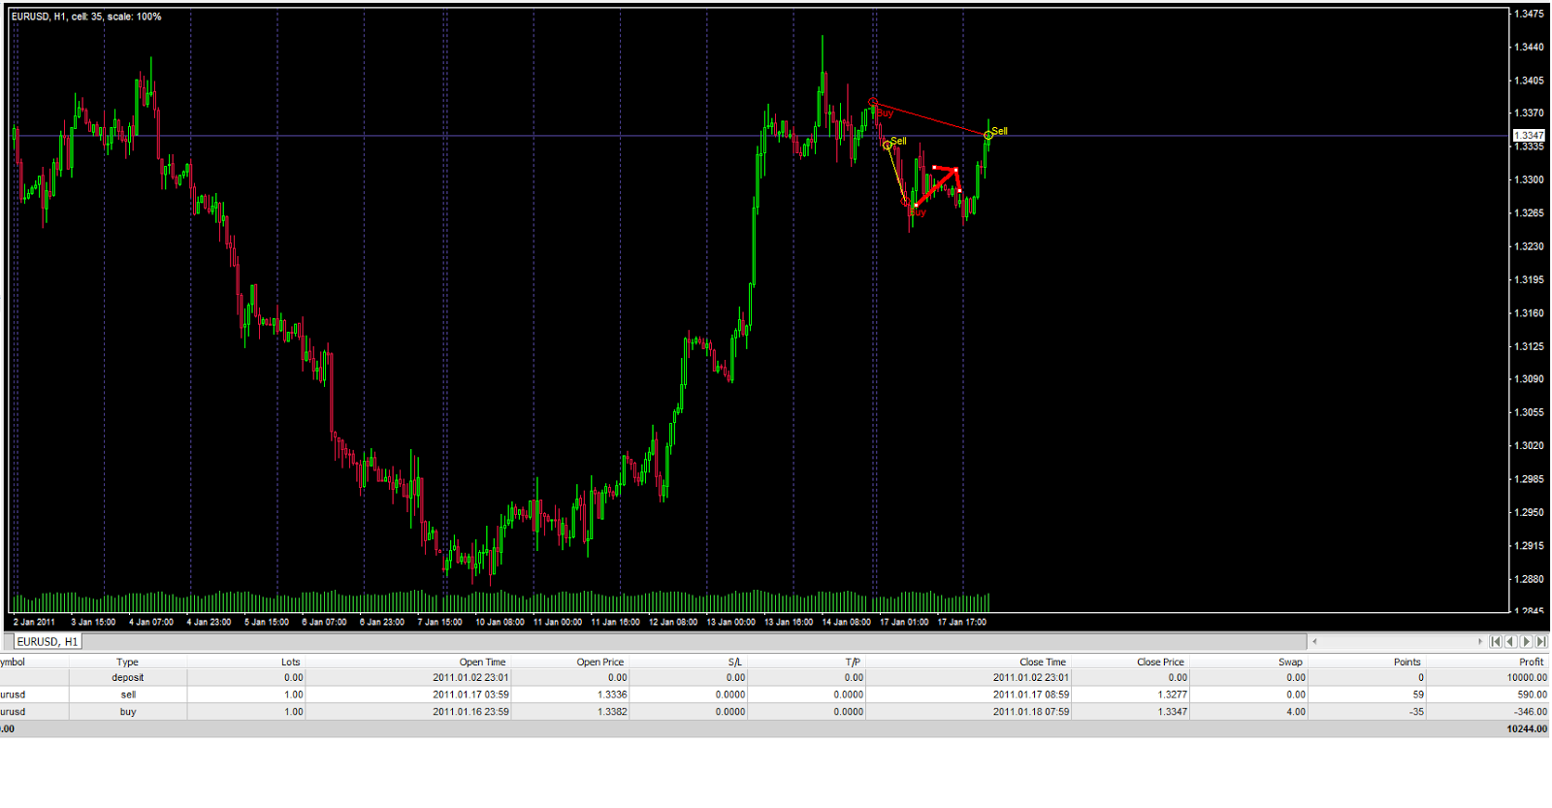Click swap value 4.00

click(x=1296, y=712)
